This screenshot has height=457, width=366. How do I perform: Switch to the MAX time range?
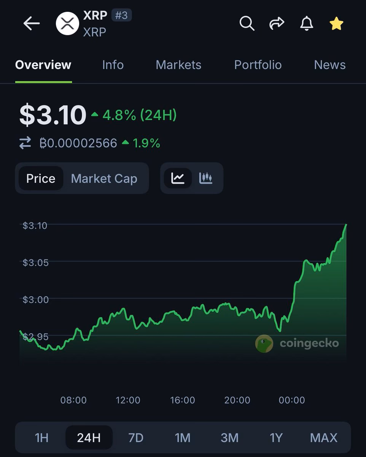coord(323,438)
